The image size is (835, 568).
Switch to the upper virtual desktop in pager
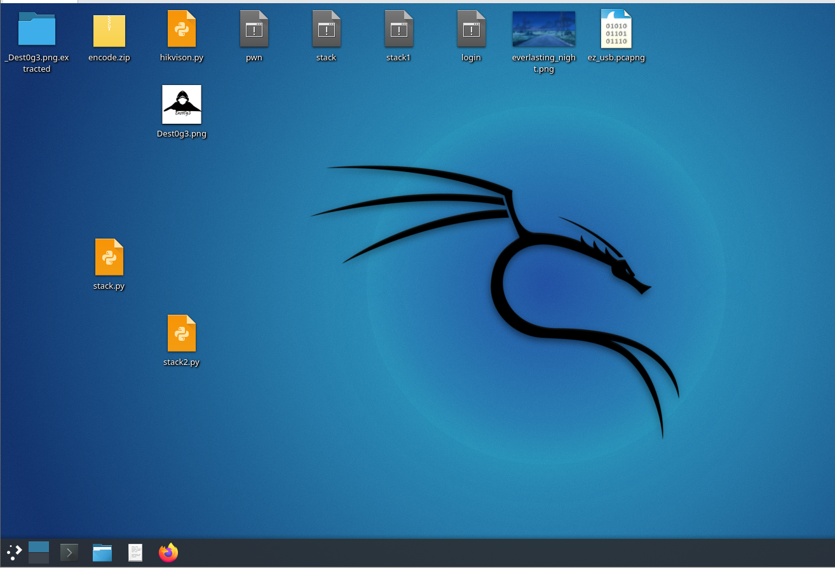[39, 546]
